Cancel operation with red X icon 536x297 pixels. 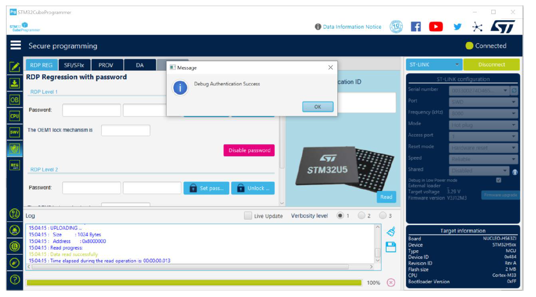coord(391,282)
